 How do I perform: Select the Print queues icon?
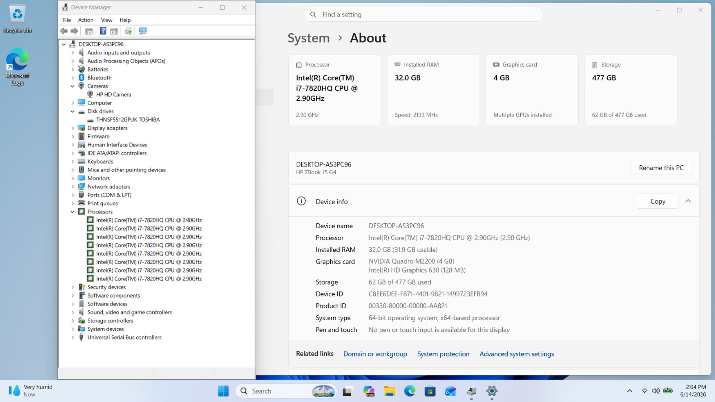[81, 203]
